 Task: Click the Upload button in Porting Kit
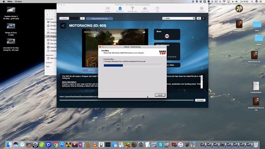(64, 18)
